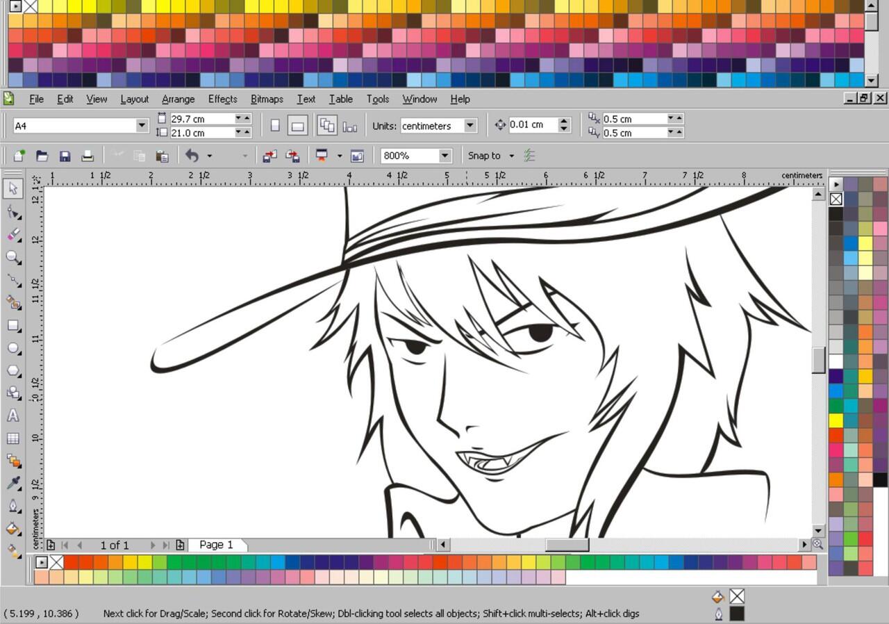
Task: Open the Layout menu
Action: tap(134, 99)
